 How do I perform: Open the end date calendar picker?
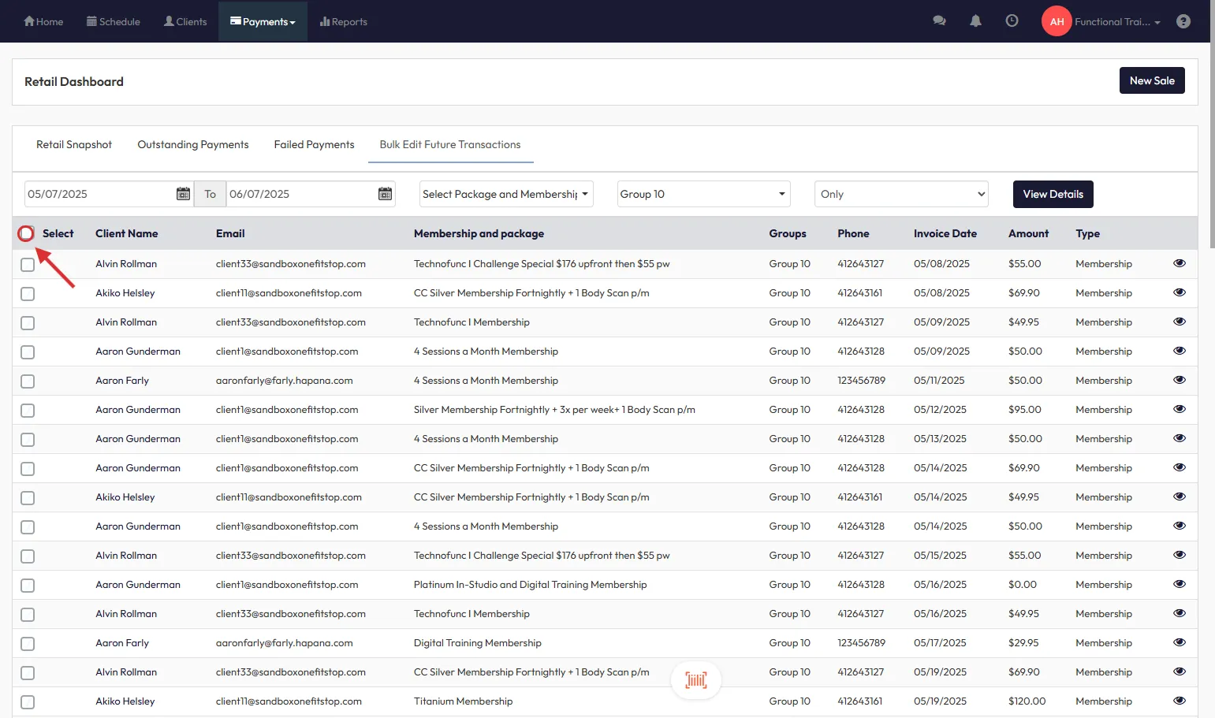(x=385, y=194)
